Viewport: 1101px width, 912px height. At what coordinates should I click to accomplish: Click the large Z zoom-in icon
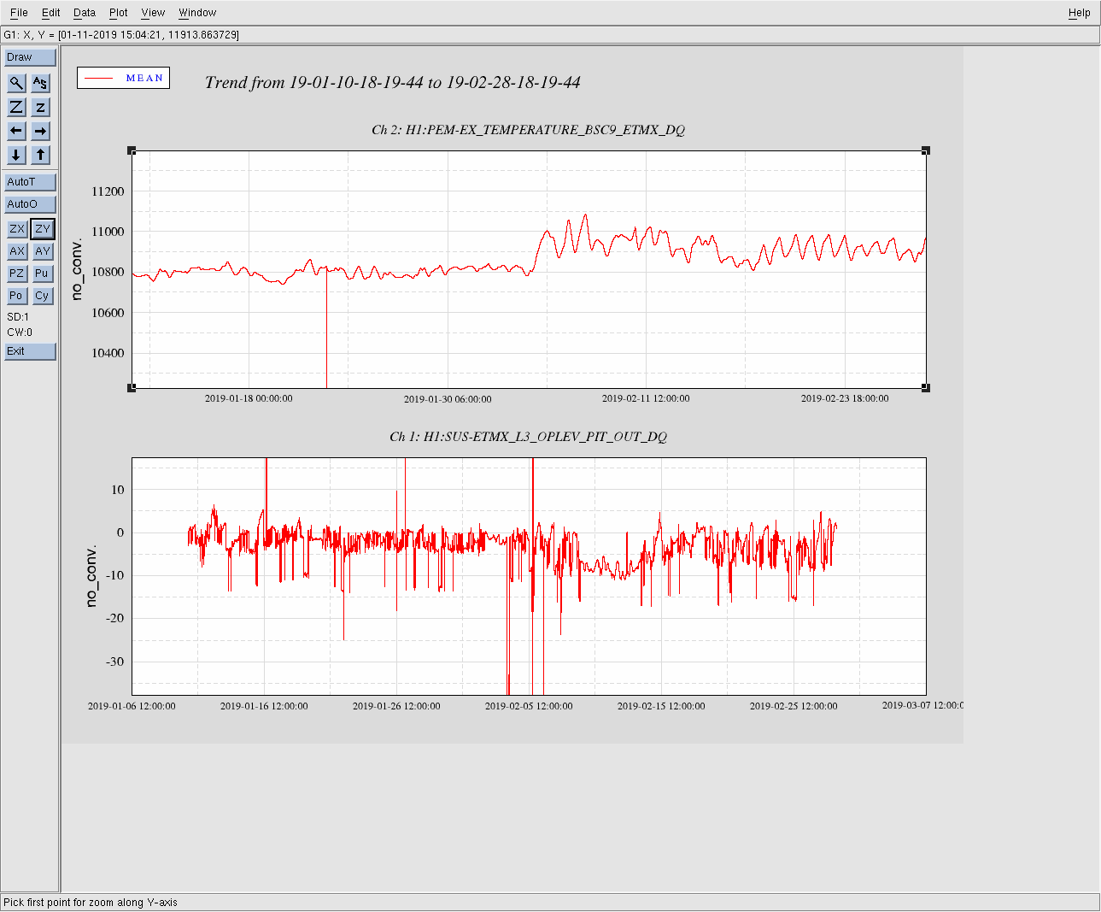pyautogui.click(x=16, y=107)
